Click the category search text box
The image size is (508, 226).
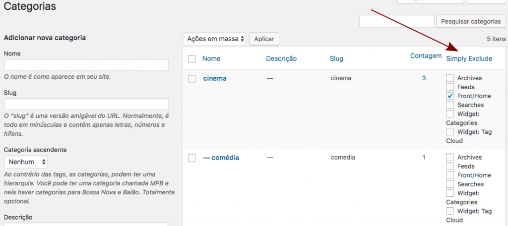tap(396, 21)
